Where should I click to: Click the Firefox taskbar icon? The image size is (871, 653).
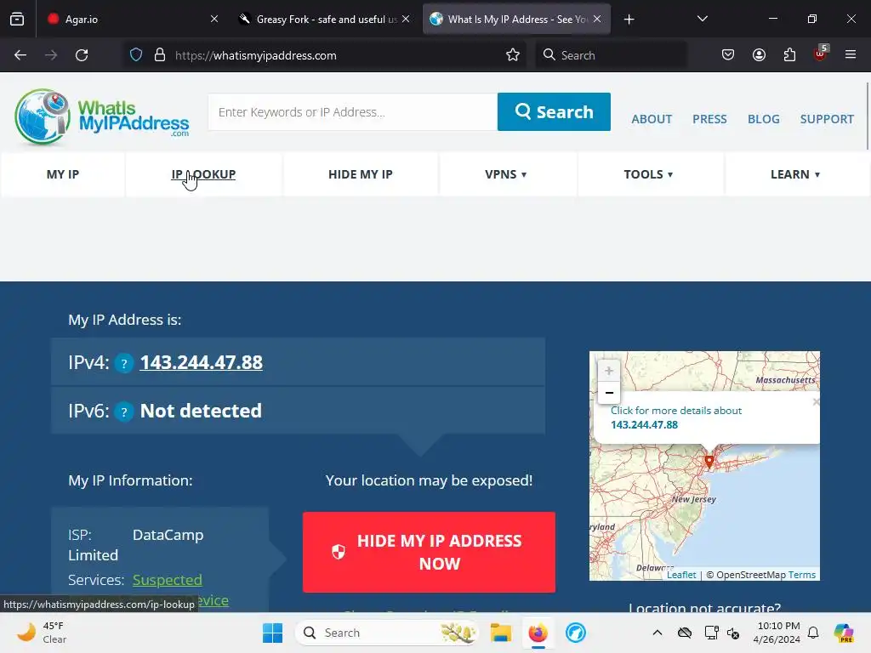[x=538, y=633]
